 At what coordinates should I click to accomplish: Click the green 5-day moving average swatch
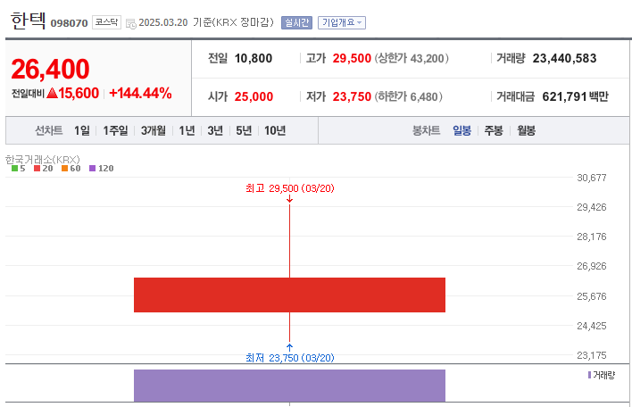pos(14,169)
